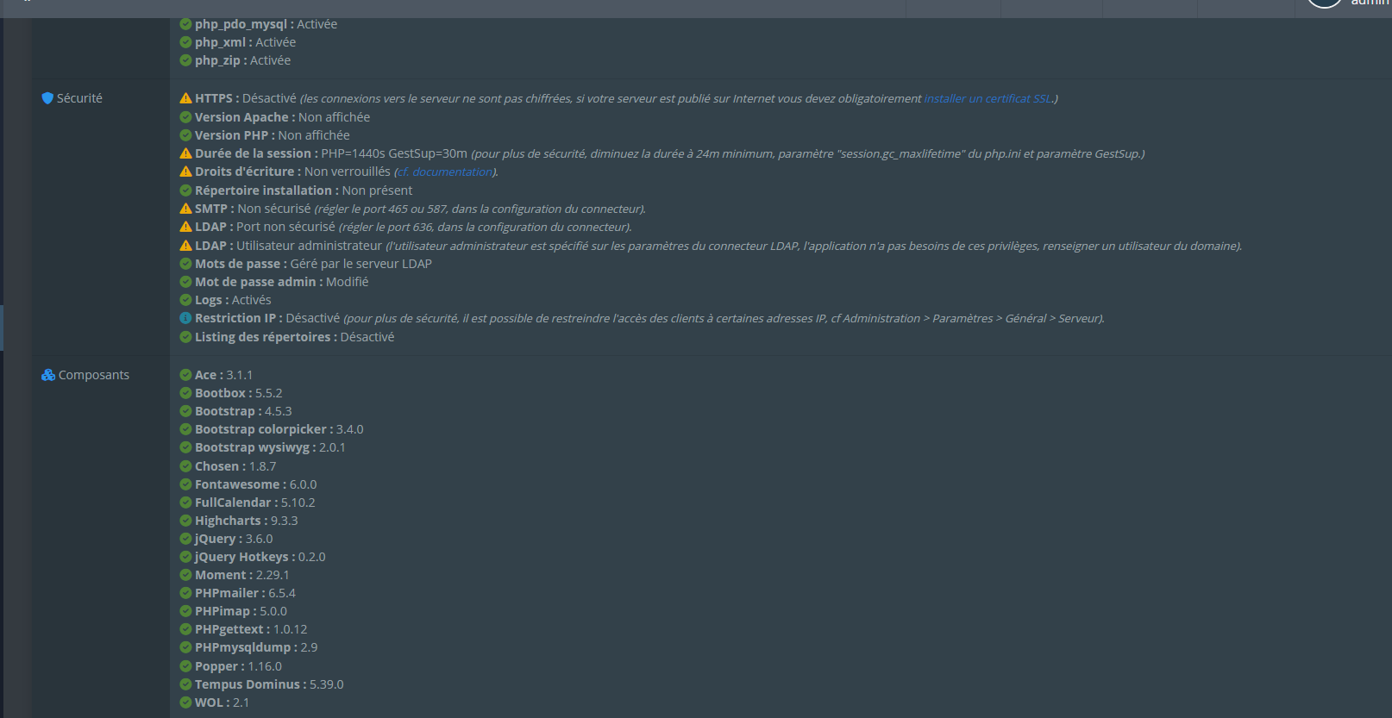
Task: Click the HTTPS warning triangle icon
Action: [185, 98]
